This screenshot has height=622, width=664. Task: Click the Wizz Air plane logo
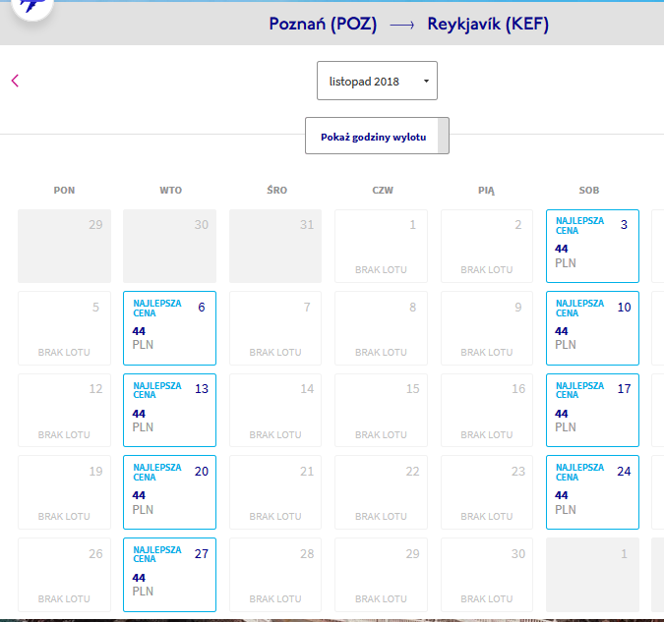tap(32, 6)
